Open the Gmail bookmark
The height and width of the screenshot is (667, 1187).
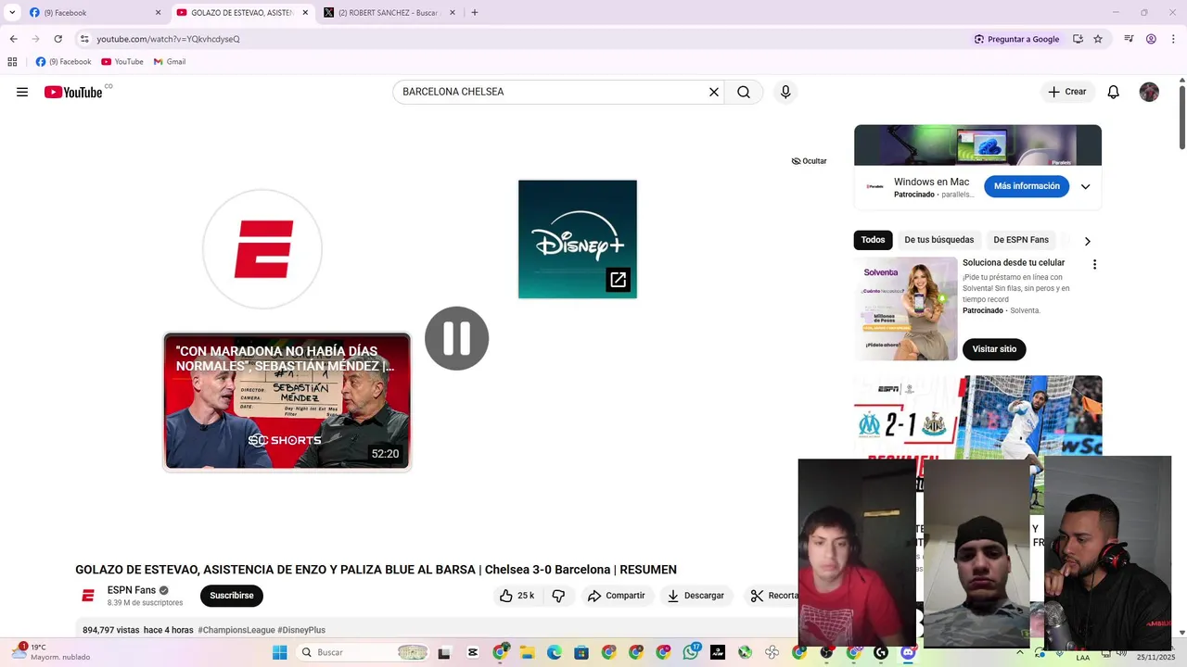click(170, 62)
